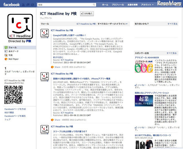This screenshot has height=149, width=183.
Task: Click ICT Headline by P検 wall filter link
Action: [x=86, y=24]
